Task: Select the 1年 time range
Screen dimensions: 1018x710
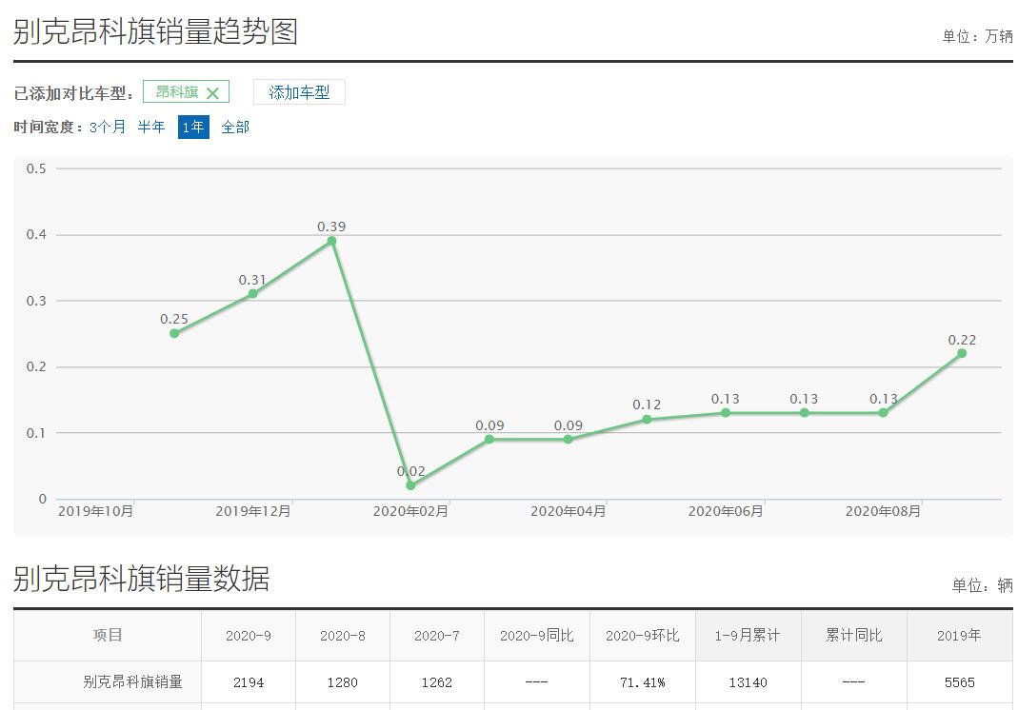Action: [x=193, y=127]
